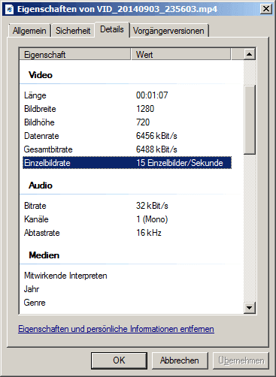276x377 pixels.
Task: Click the Audio section heading
Action: click(41, 185)
